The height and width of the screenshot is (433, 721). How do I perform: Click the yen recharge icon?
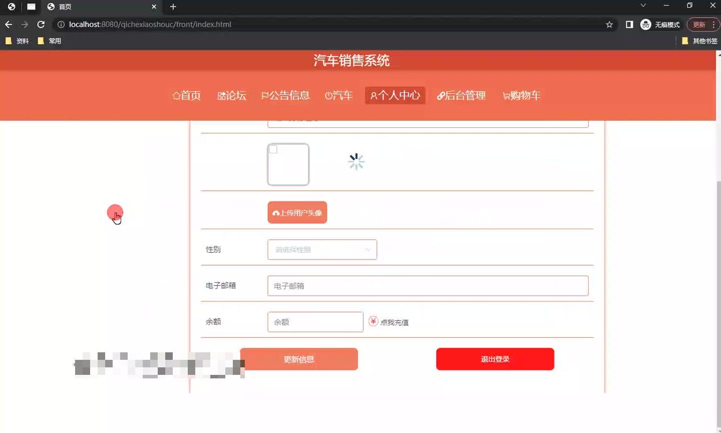point(373,321)
